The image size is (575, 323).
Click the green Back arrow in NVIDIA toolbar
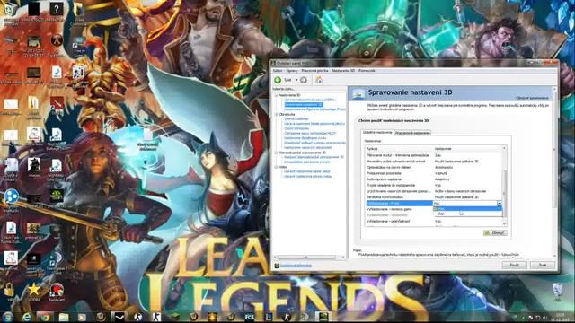coord(278,80)
